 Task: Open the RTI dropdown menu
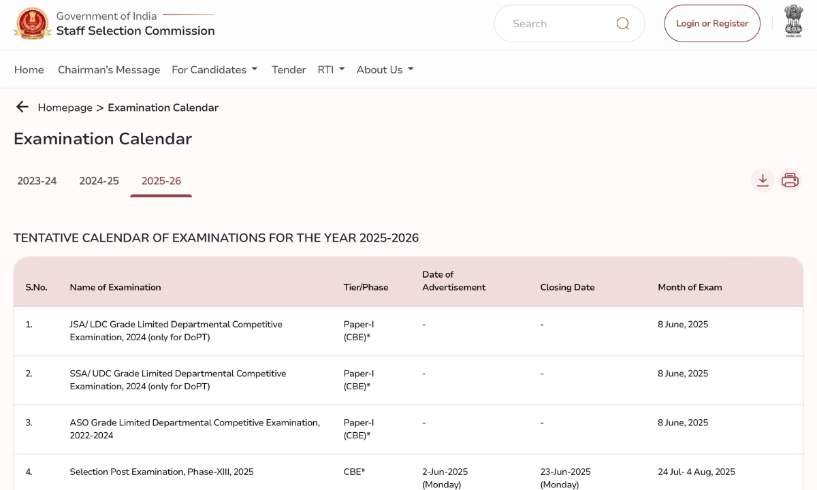[x=331, y=69]
